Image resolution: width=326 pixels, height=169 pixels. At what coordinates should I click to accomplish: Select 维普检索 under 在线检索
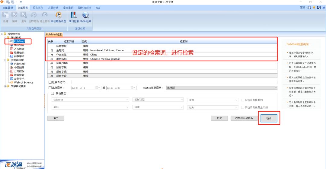pyautogui.click(x=19, y=53)
